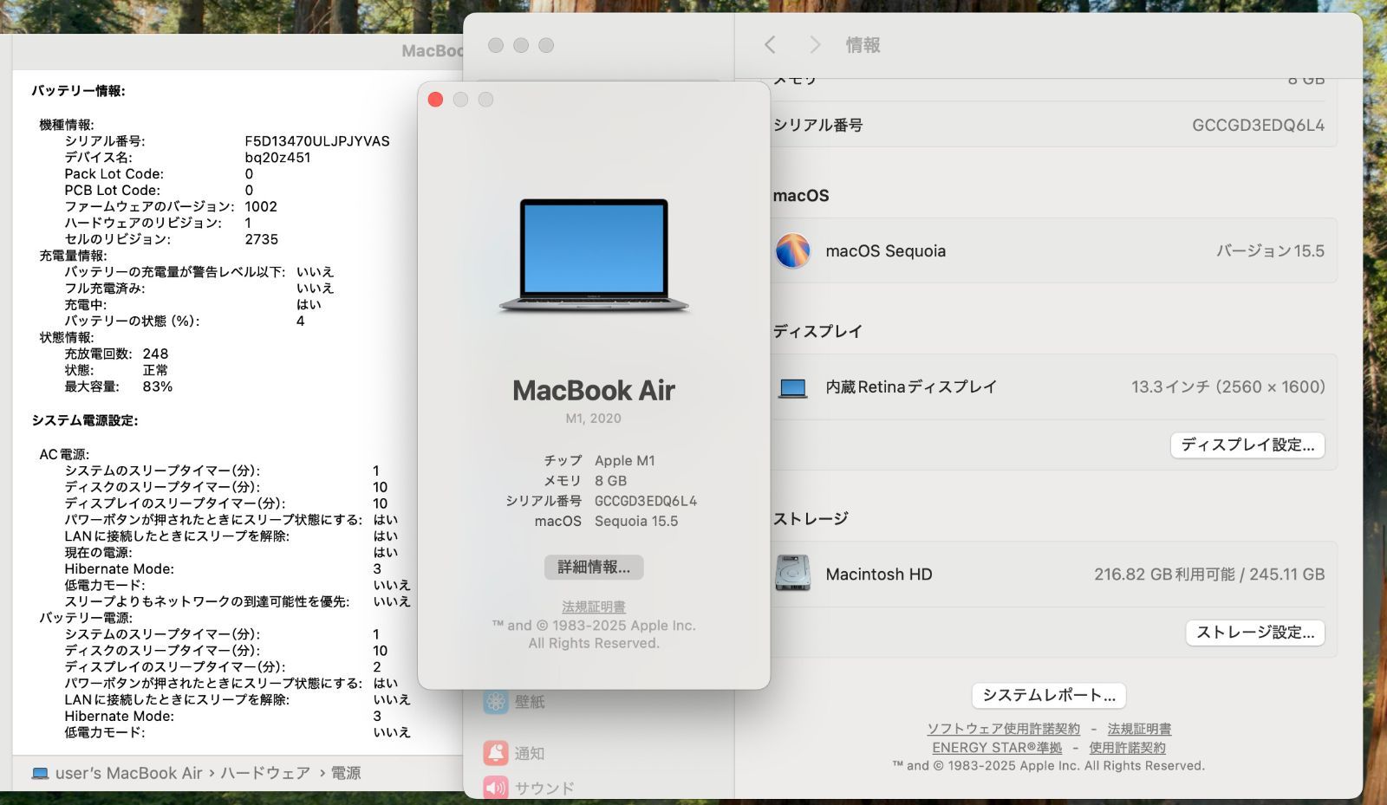The image size is (1387, 805).
Task: Open 法規証明書 link in Settings footer
Action: coord(1139,729)
